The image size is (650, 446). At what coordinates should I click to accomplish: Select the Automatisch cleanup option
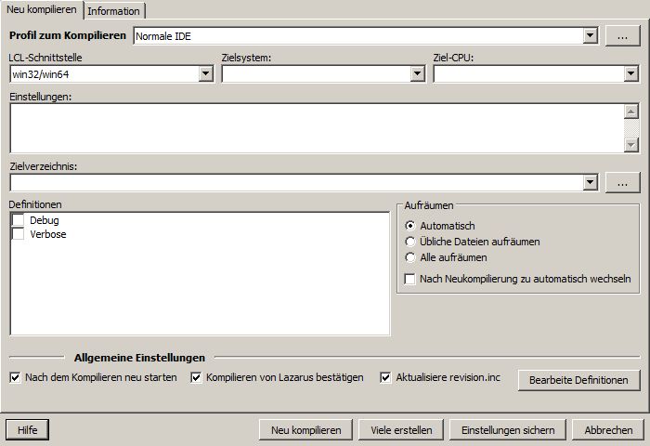coord(410,226)
